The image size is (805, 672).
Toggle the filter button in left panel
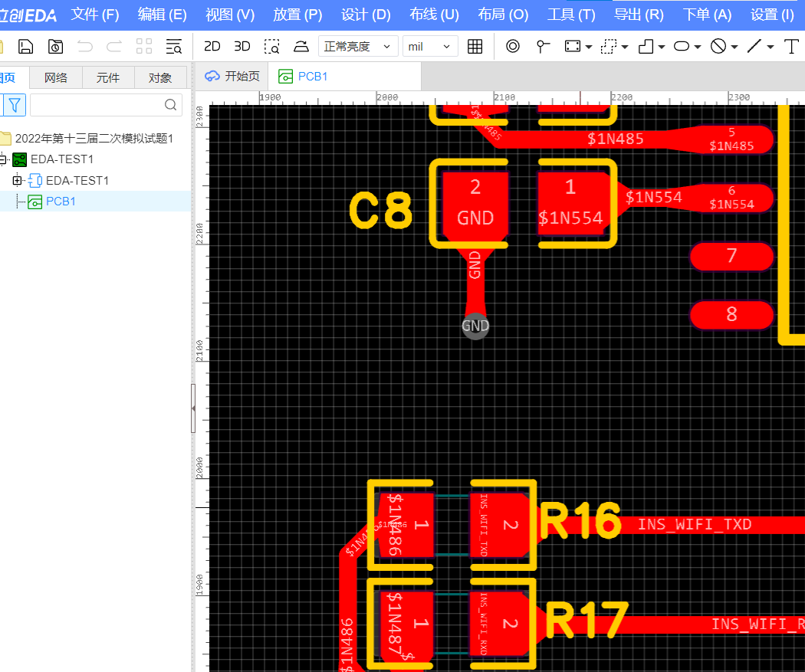pyautogui.click(x=14, y=104)
